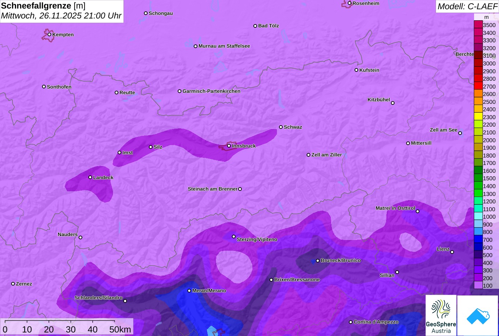The height and width of the screenshot is (336, 499).
Task: Click the Kitzbühel marker dot
Action: click(x=392, y=103)
